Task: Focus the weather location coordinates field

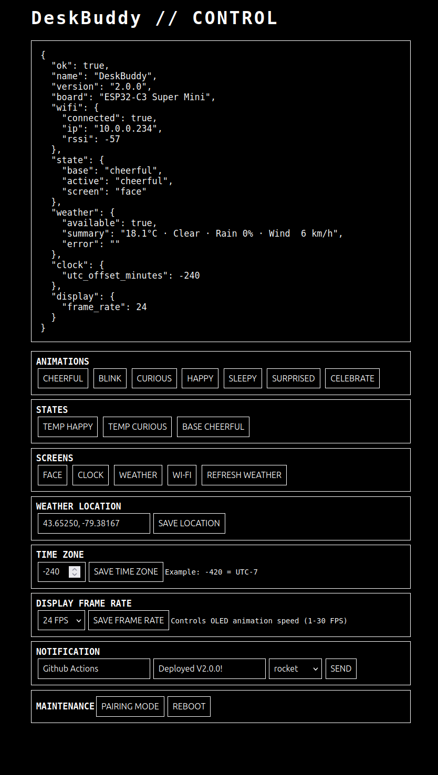Action: click(x=94, y=523)
